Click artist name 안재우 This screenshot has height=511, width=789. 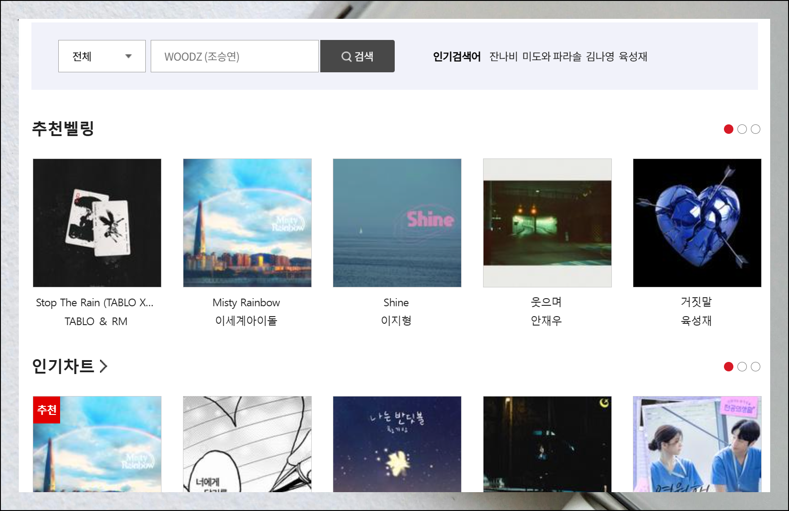(546, 321)
